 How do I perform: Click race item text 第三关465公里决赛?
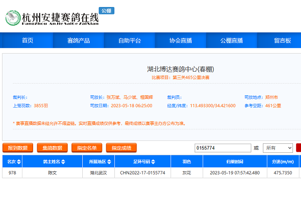click(x=191, y=78)
